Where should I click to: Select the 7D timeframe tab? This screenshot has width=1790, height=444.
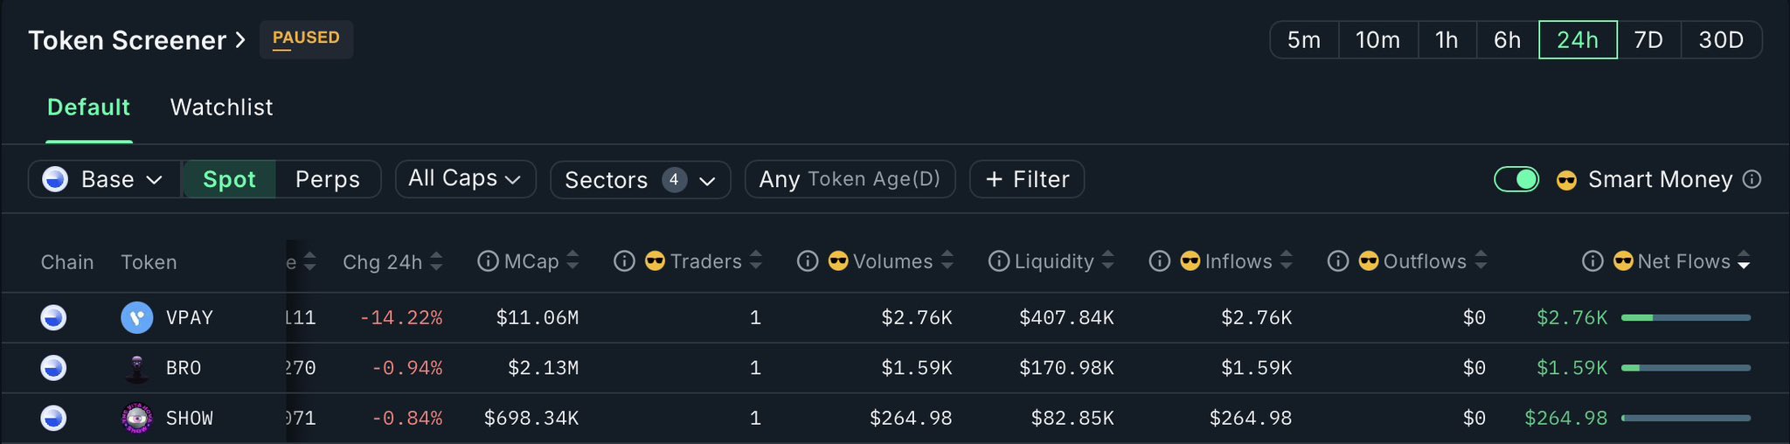[1648, 40]
